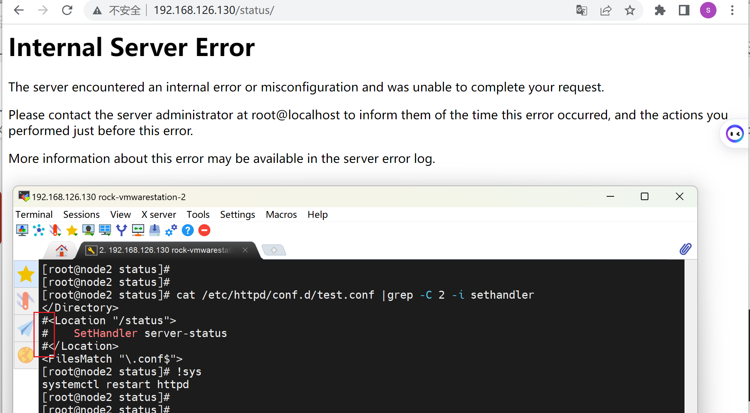Toggle the Chrome side panel

pos(684,10)
